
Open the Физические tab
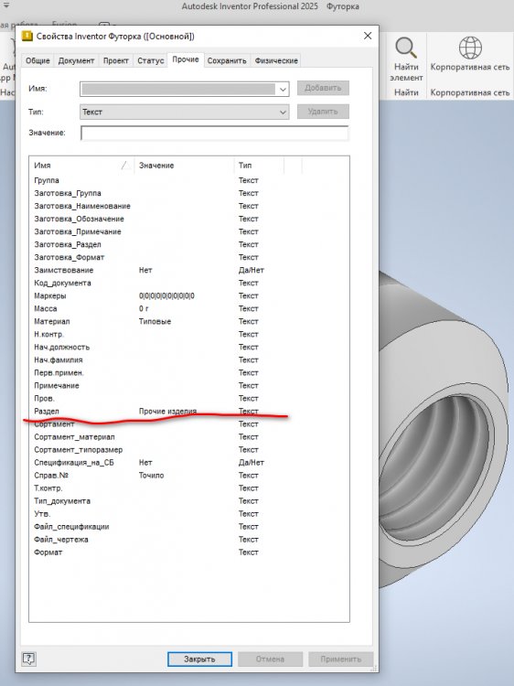coord(276,60)
